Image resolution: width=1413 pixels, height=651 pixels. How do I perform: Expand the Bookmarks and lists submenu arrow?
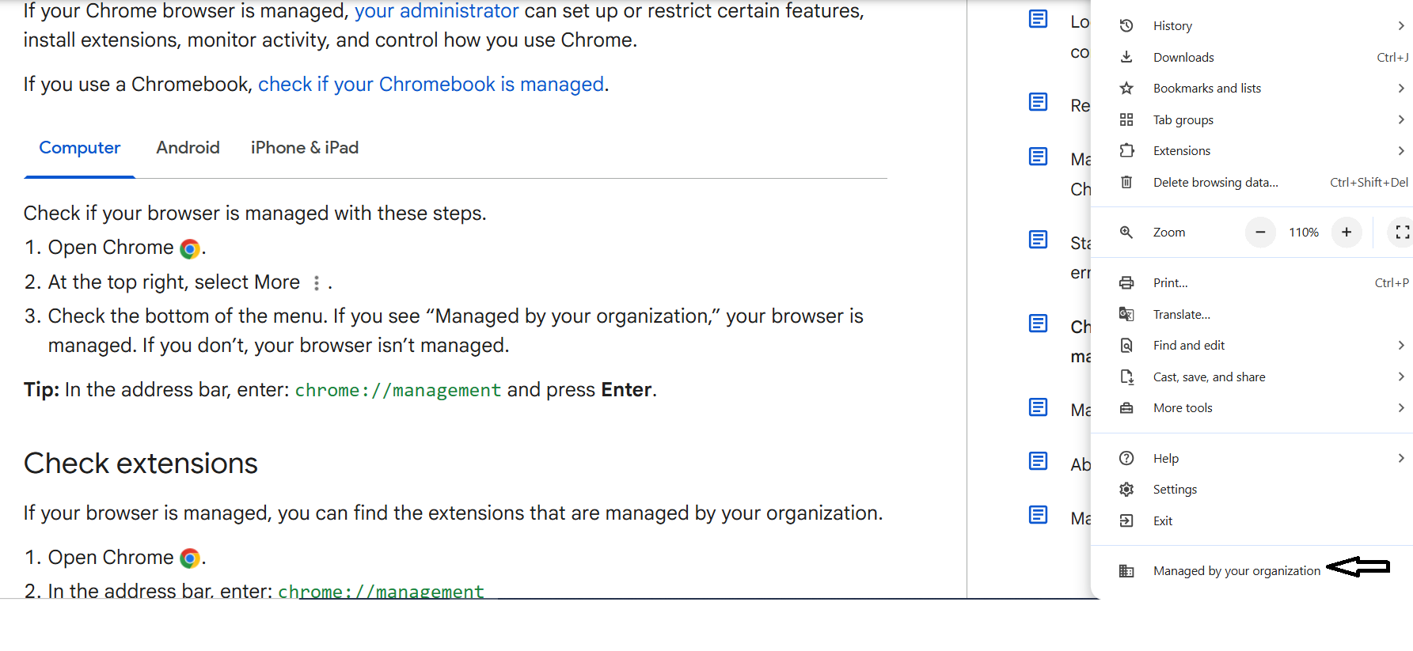[x=1401, y=89]
